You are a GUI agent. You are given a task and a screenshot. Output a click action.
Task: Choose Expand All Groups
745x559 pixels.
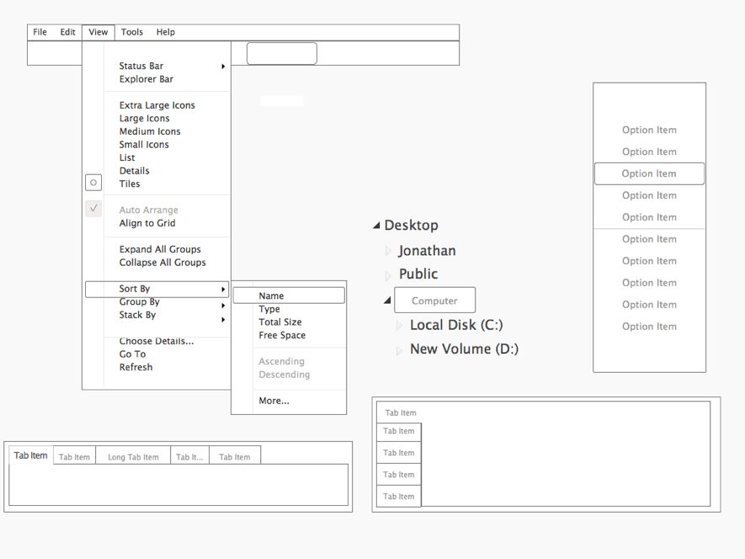tap(160, 249)
